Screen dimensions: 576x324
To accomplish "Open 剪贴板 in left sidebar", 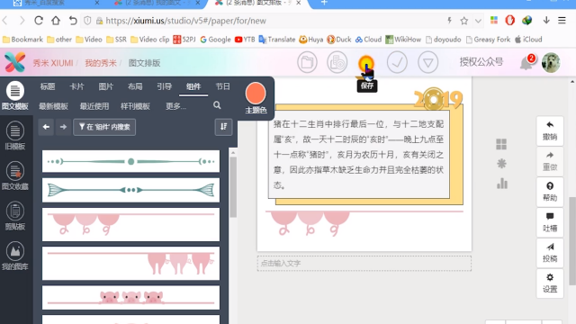I will click(15, 216).
